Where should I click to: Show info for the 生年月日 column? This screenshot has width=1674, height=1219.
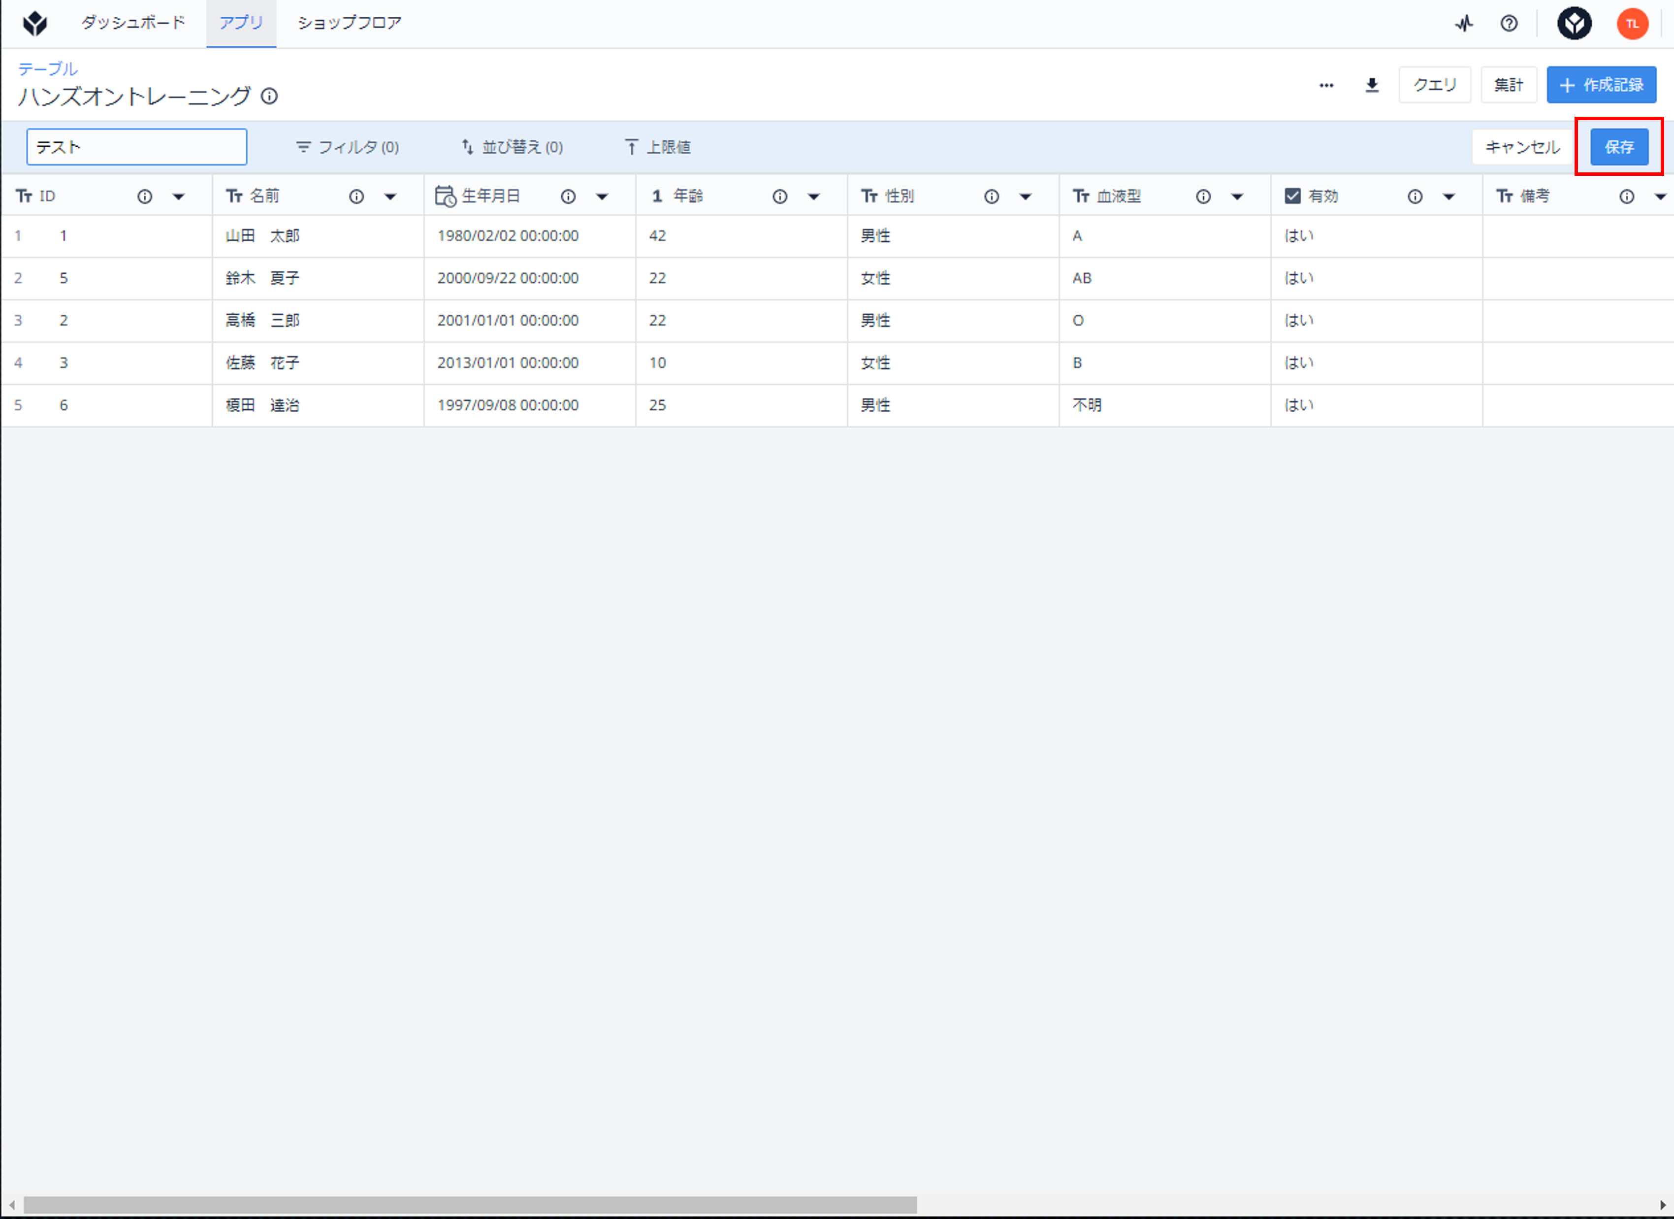tap(568, 197)
